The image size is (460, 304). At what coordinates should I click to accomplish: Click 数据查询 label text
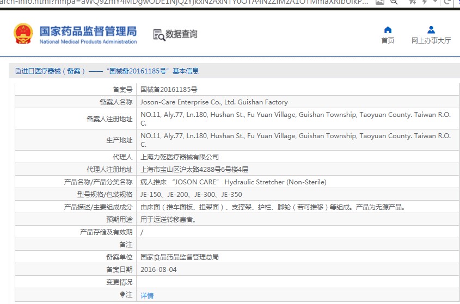[182, 34]
